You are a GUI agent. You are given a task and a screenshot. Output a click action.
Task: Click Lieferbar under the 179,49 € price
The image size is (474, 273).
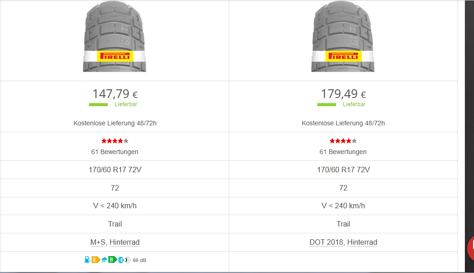click(354, 104)
